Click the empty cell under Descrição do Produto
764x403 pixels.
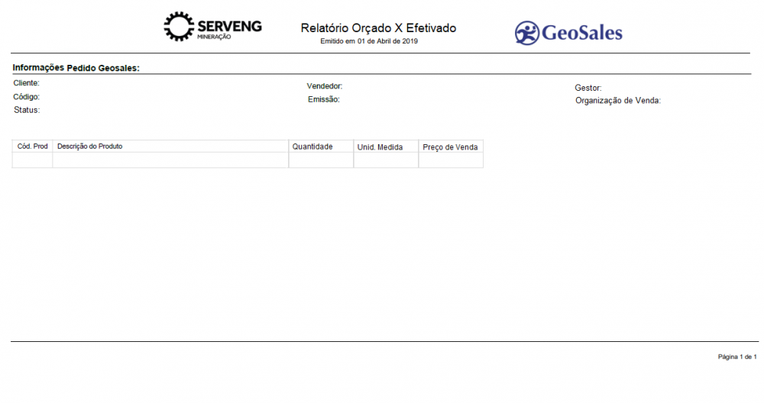coord(170,160)
